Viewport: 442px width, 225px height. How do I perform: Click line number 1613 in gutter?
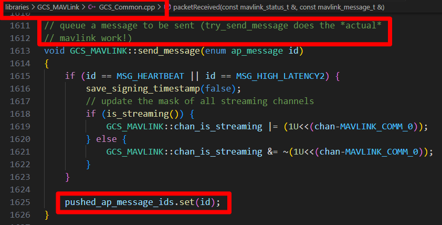point(20,51)
